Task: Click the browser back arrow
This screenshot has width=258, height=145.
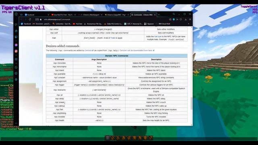Action: (x=21, y=19)
